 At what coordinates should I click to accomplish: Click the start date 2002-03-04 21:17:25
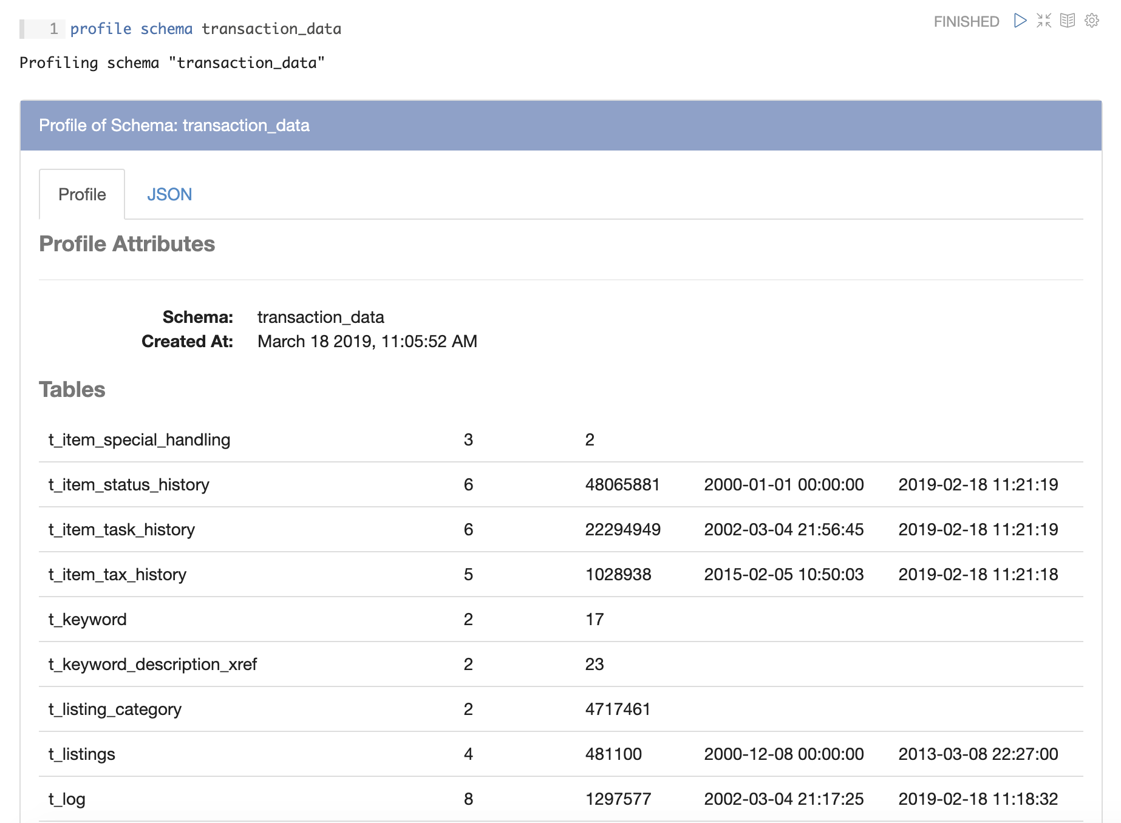pyautogui.click(x=784, y=799)
